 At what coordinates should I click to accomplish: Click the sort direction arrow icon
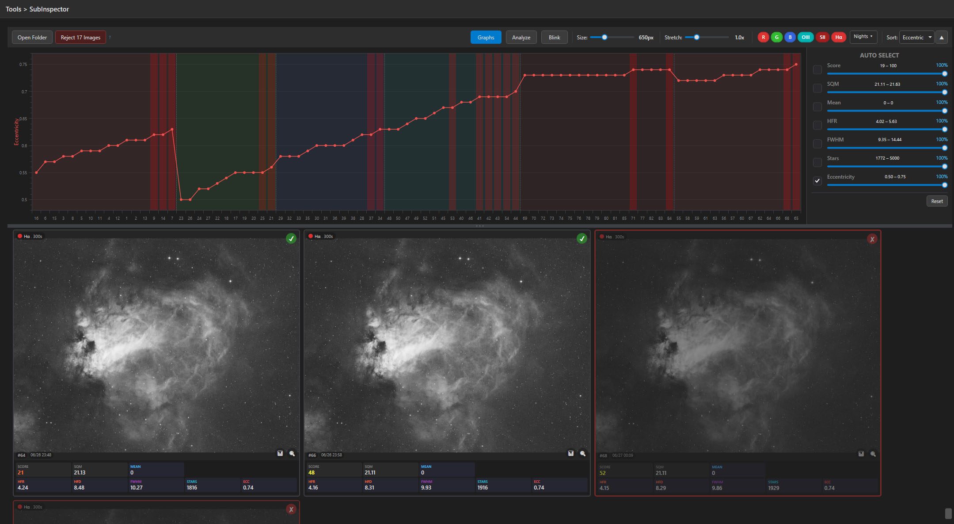click(x=941, y=38)
